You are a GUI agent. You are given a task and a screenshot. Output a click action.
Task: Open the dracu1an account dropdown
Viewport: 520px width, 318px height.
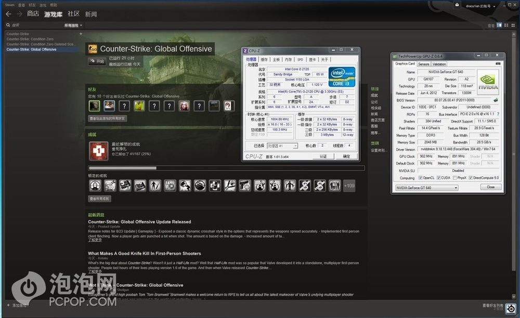480,6
